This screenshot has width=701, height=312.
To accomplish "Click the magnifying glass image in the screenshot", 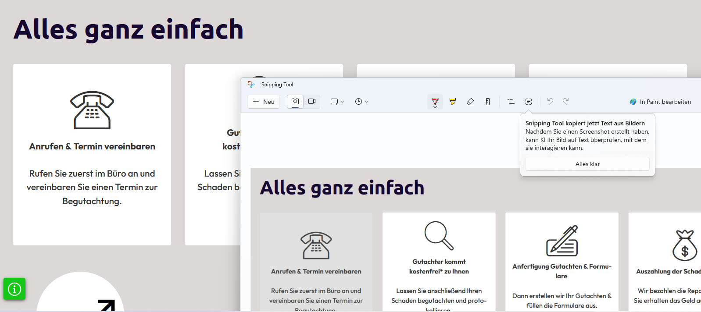I will (439, 235).
